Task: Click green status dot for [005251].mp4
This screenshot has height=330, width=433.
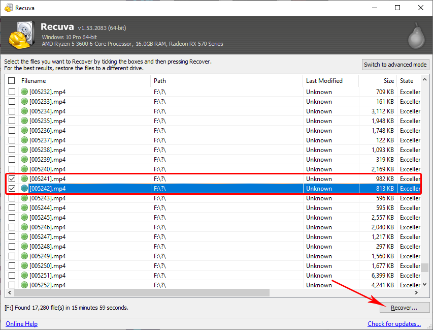Action: (x=24, y=275)
